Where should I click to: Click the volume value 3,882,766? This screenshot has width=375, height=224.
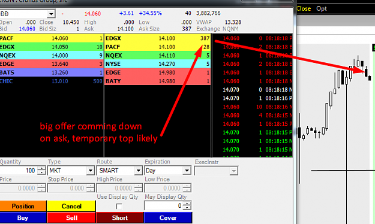[x=208, y=13]
